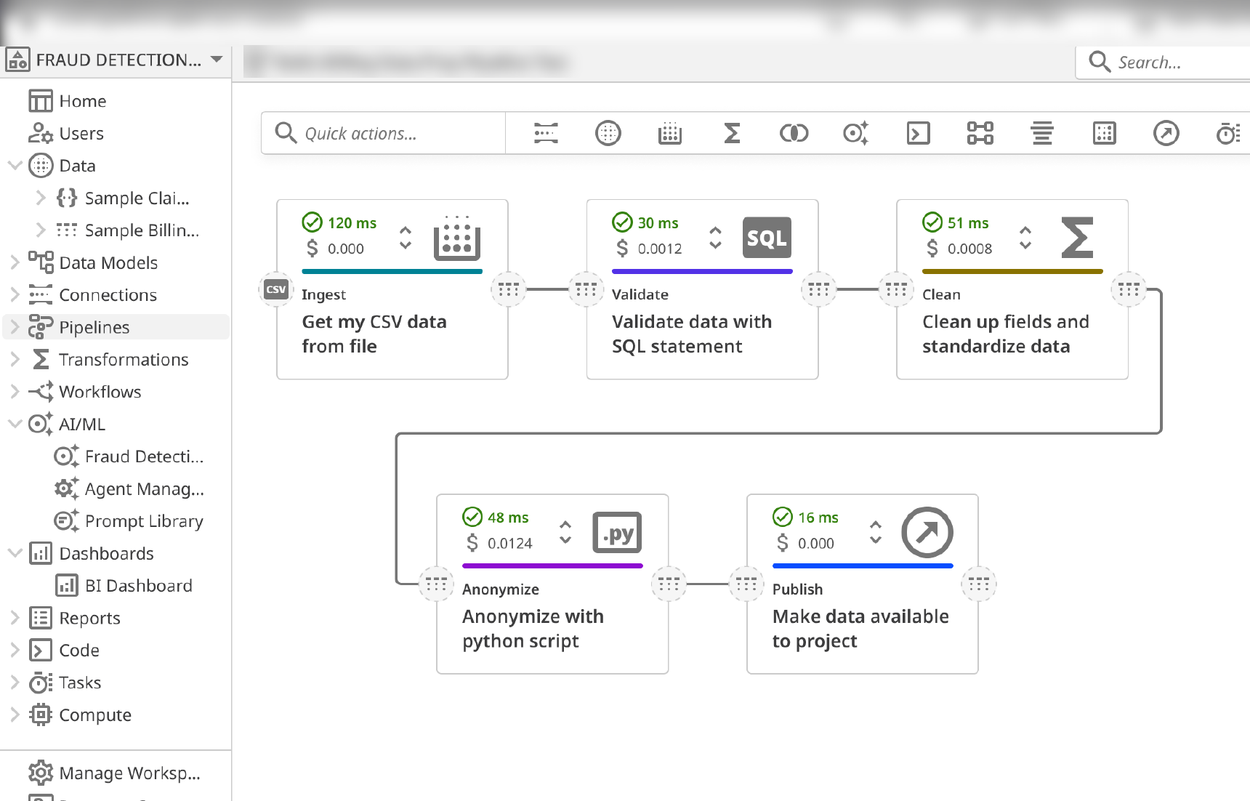Expand the Workflows section
Viewport: 1250px width, 801px height.
15,391
